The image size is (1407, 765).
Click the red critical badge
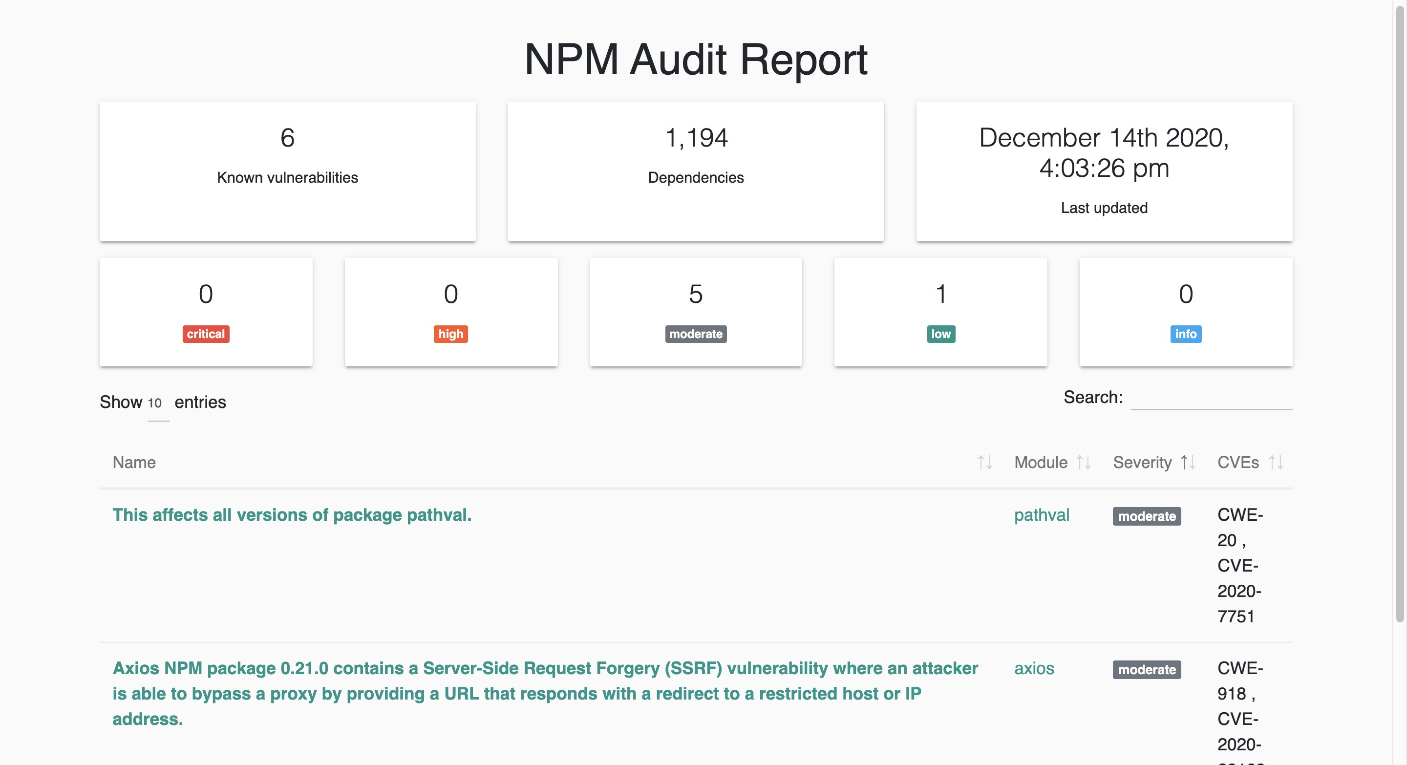coord(205,334)
